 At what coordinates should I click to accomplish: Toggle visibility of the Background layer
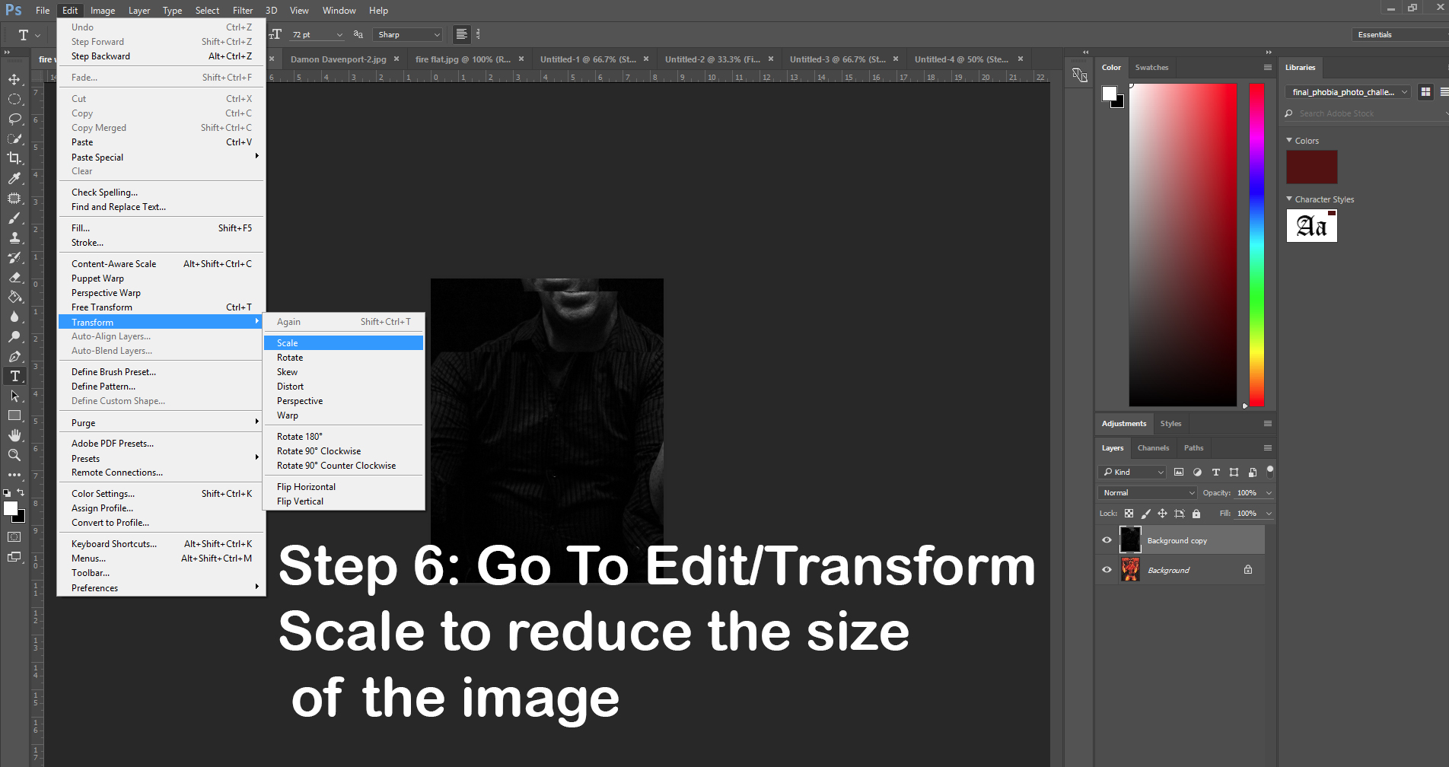1107,570
